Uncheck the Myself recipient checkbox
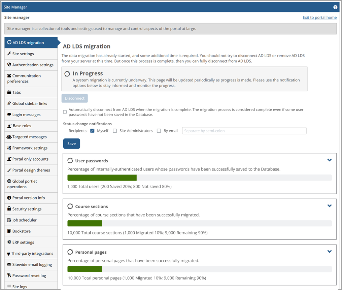The width and height of the screenshot is (342, 290). click(x=92, y=131)
